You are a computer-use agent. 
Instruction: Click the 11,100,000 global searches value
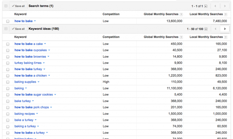174,88
